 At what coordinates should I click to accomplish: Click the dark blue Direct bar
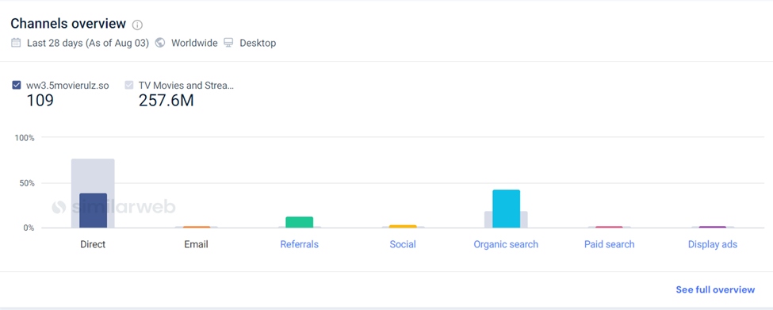coord(94,210)
